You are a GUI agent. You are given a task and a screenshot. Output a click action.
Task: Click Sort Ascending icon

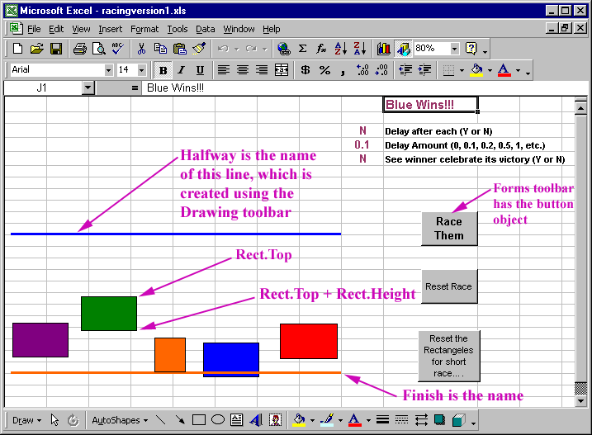(x=340, y=49)
